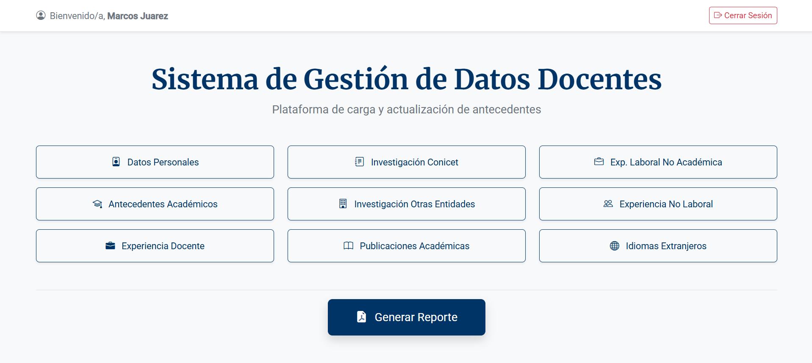The width and height of the screenshot is (812, 363).
Task: Select the building icon on Investigación Otras Entidades
Action: [x=343, y=203]
